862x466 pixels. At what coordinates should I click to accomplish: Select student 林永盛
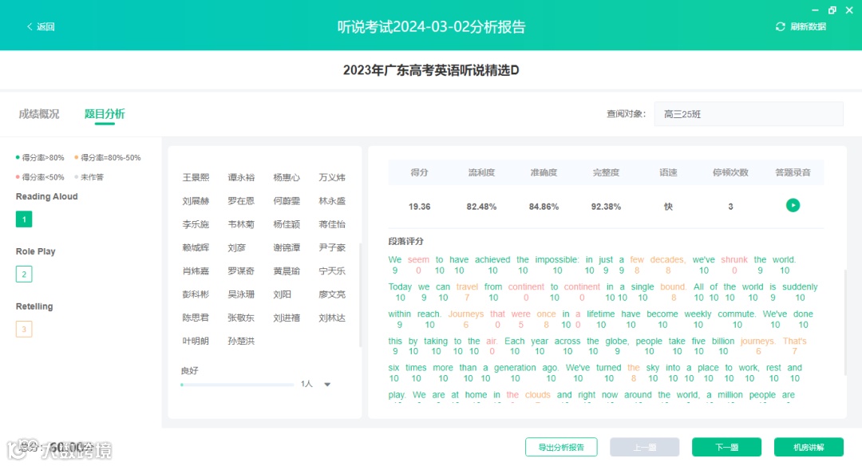click(x=332, y=201)
